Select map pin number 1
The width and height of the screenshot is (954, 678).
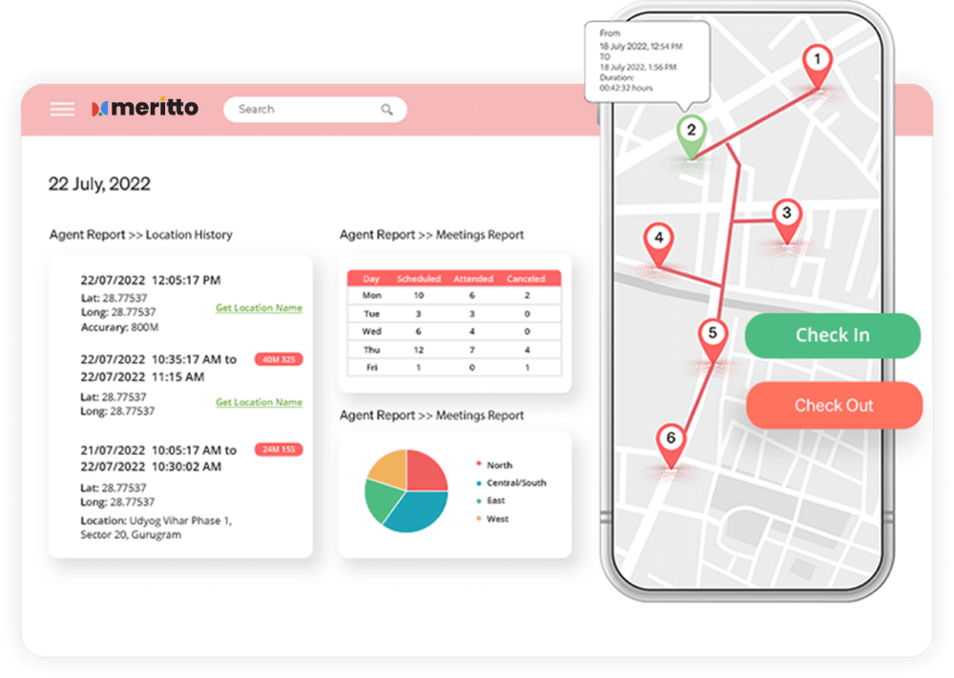point(816,62)
